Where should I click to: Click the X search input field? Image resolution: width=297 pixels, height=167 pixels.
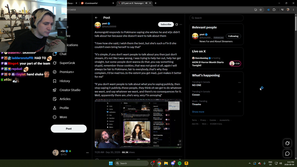point(216,18)
